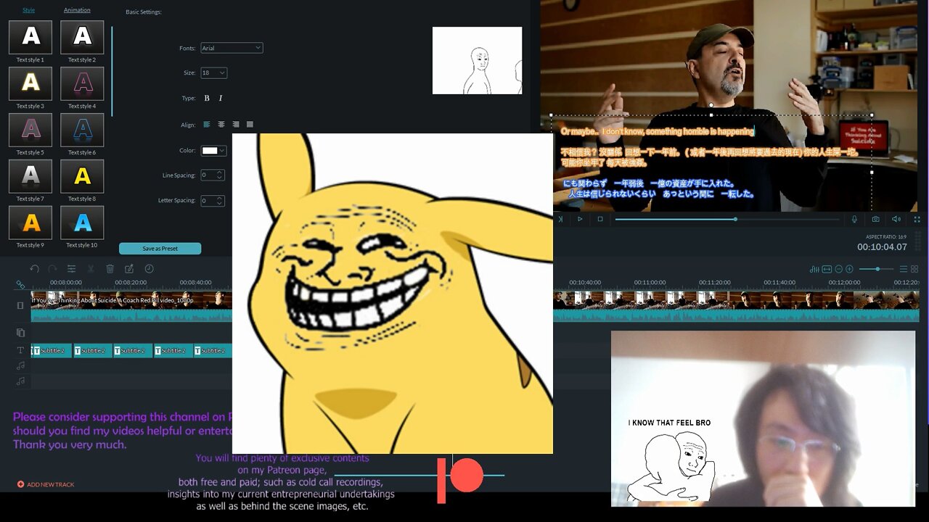Screen dimensions: 929x522
Task: Select the first music track note icon
Action: (20, 365)
